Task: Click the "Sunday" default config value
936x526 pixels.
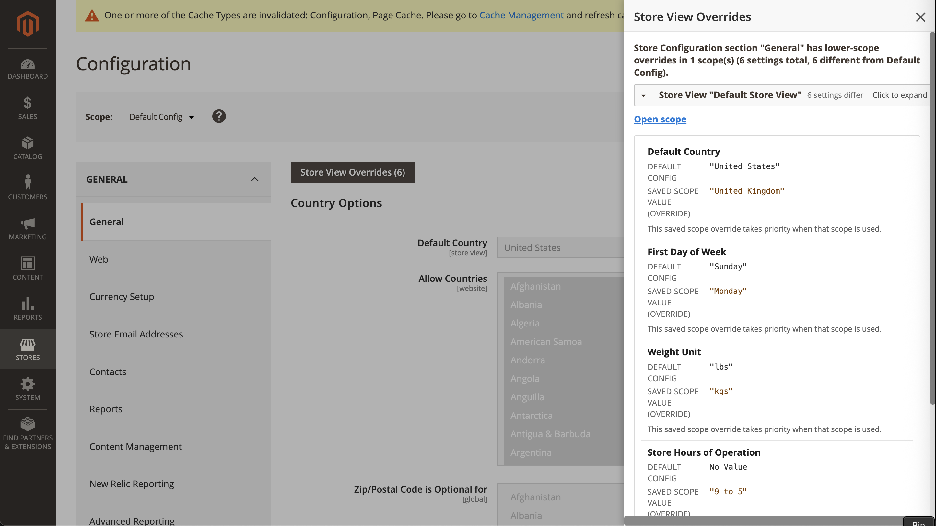Action: (728, 267)
